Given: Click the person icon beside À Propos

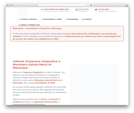Looking at the screenshot, I should click(83, 19).
